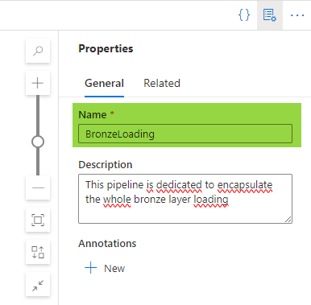Add a New annotation
This screenshot has width=311, height=305.
point(105,268)
